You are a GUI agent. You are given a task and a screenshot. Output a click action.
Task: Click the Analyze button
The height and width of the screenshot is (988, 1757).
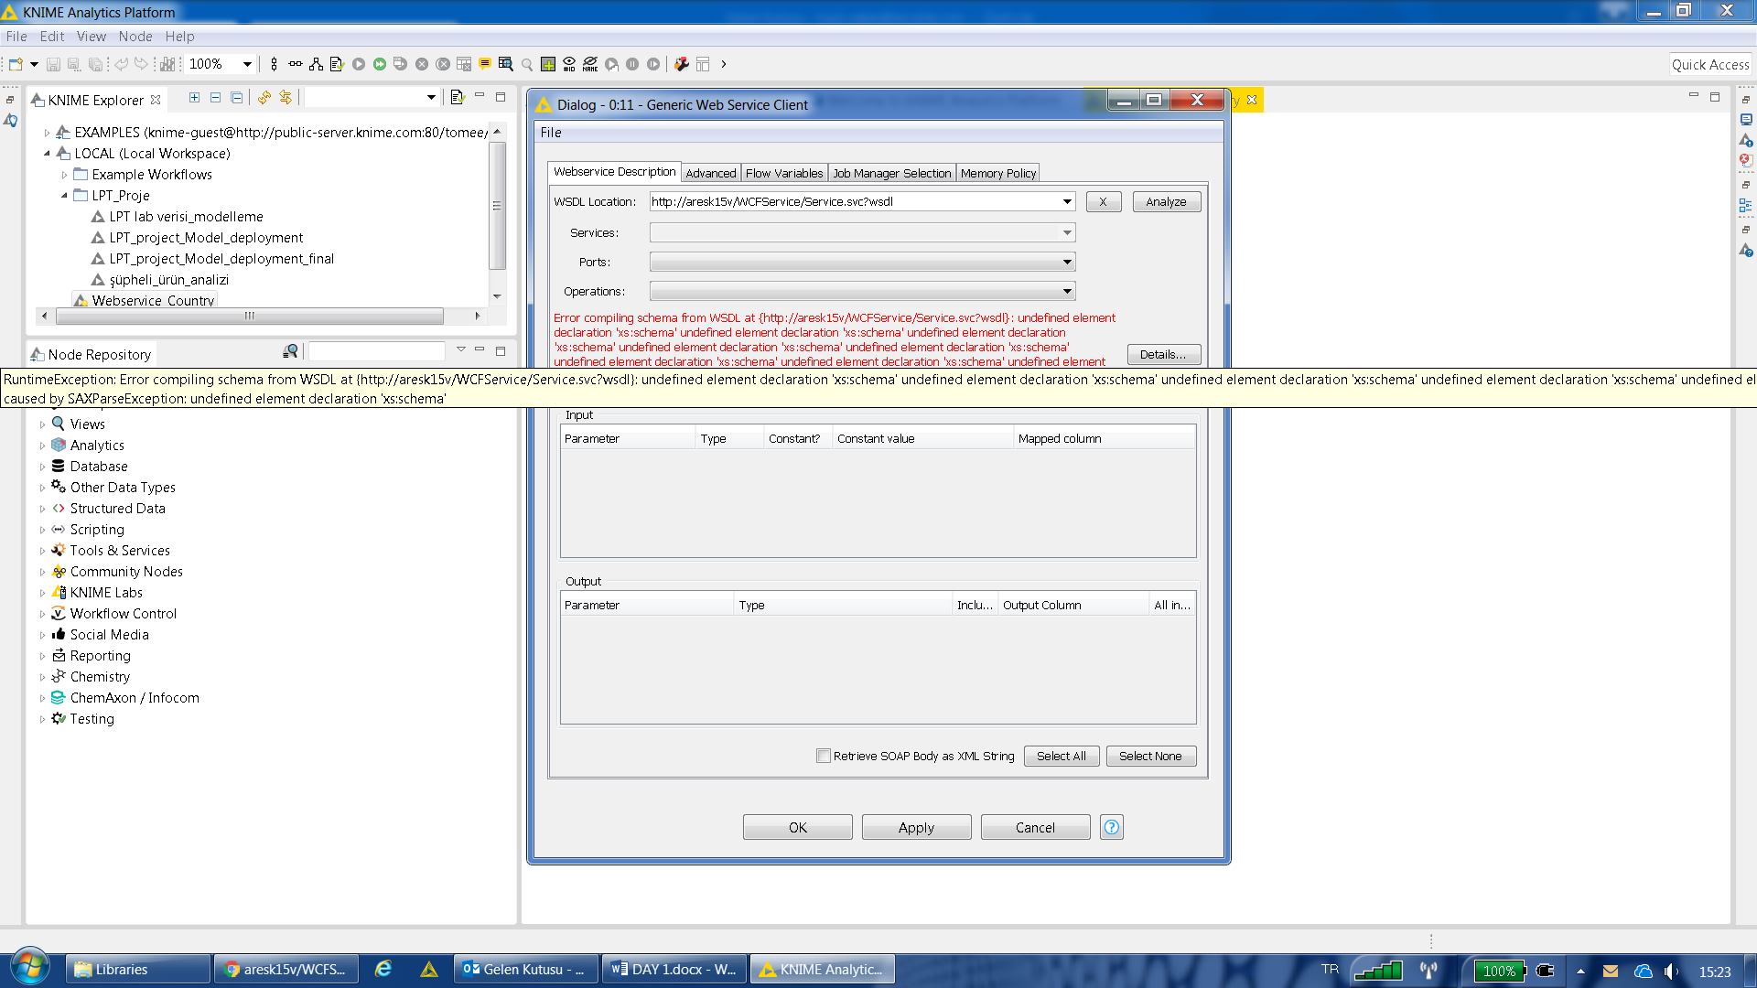pos(1166,201)
